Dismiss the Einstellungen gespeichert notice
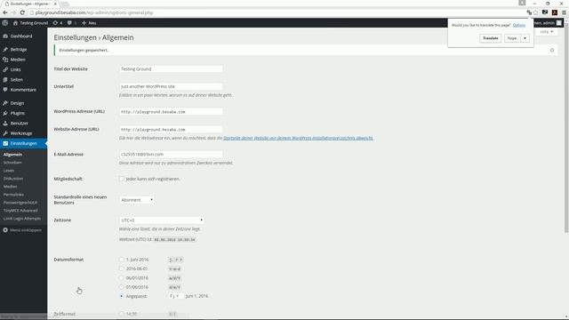The image size is (569, 320). click(552, 50)
